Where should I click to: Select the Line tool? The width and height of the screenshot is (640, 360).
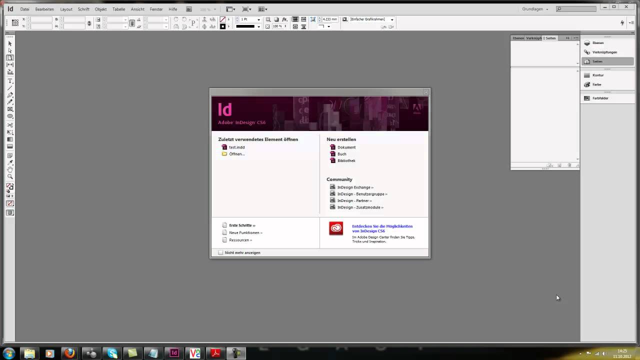coord(10,88)
